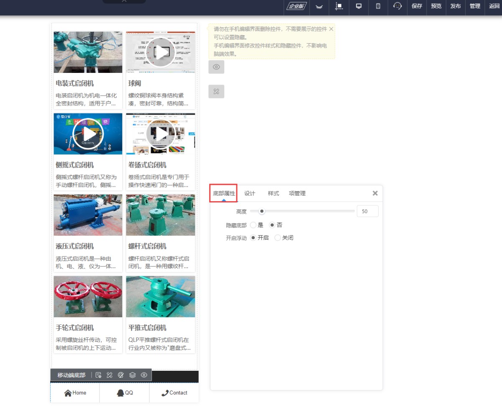Click the grey pencil-ruler design button

(216, 91)
